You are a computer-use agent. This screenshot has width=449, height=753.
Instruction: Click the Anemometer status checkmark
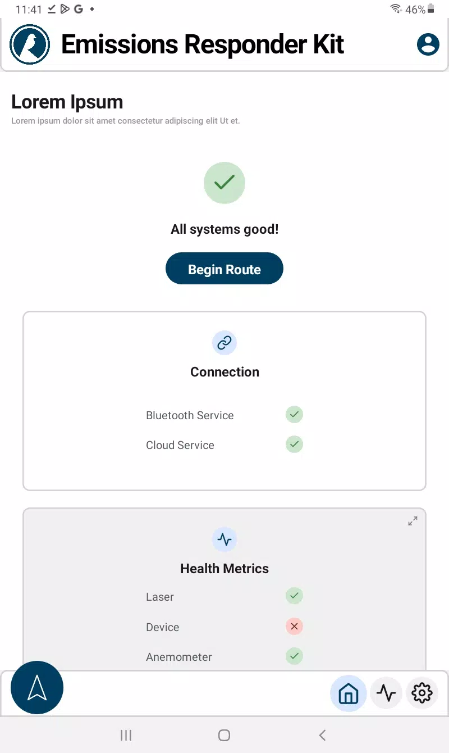tap(294, 655)
